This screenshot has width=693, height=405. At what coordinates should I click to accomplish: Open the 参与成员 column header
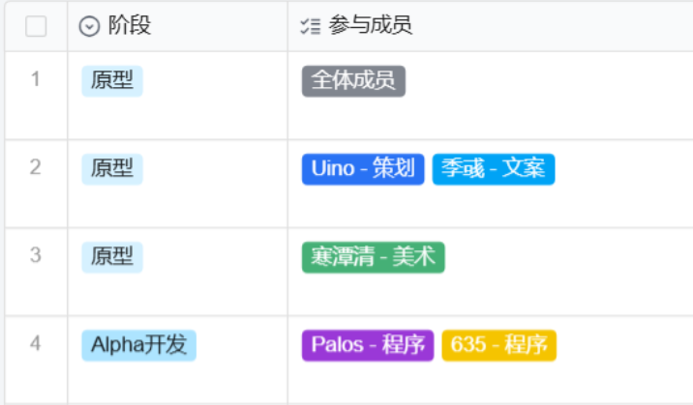371,27
